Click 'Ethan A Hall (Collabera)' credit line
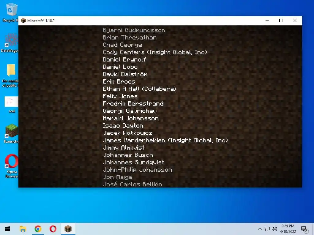The height and width of the screenshot is (235, 314). 140,89
